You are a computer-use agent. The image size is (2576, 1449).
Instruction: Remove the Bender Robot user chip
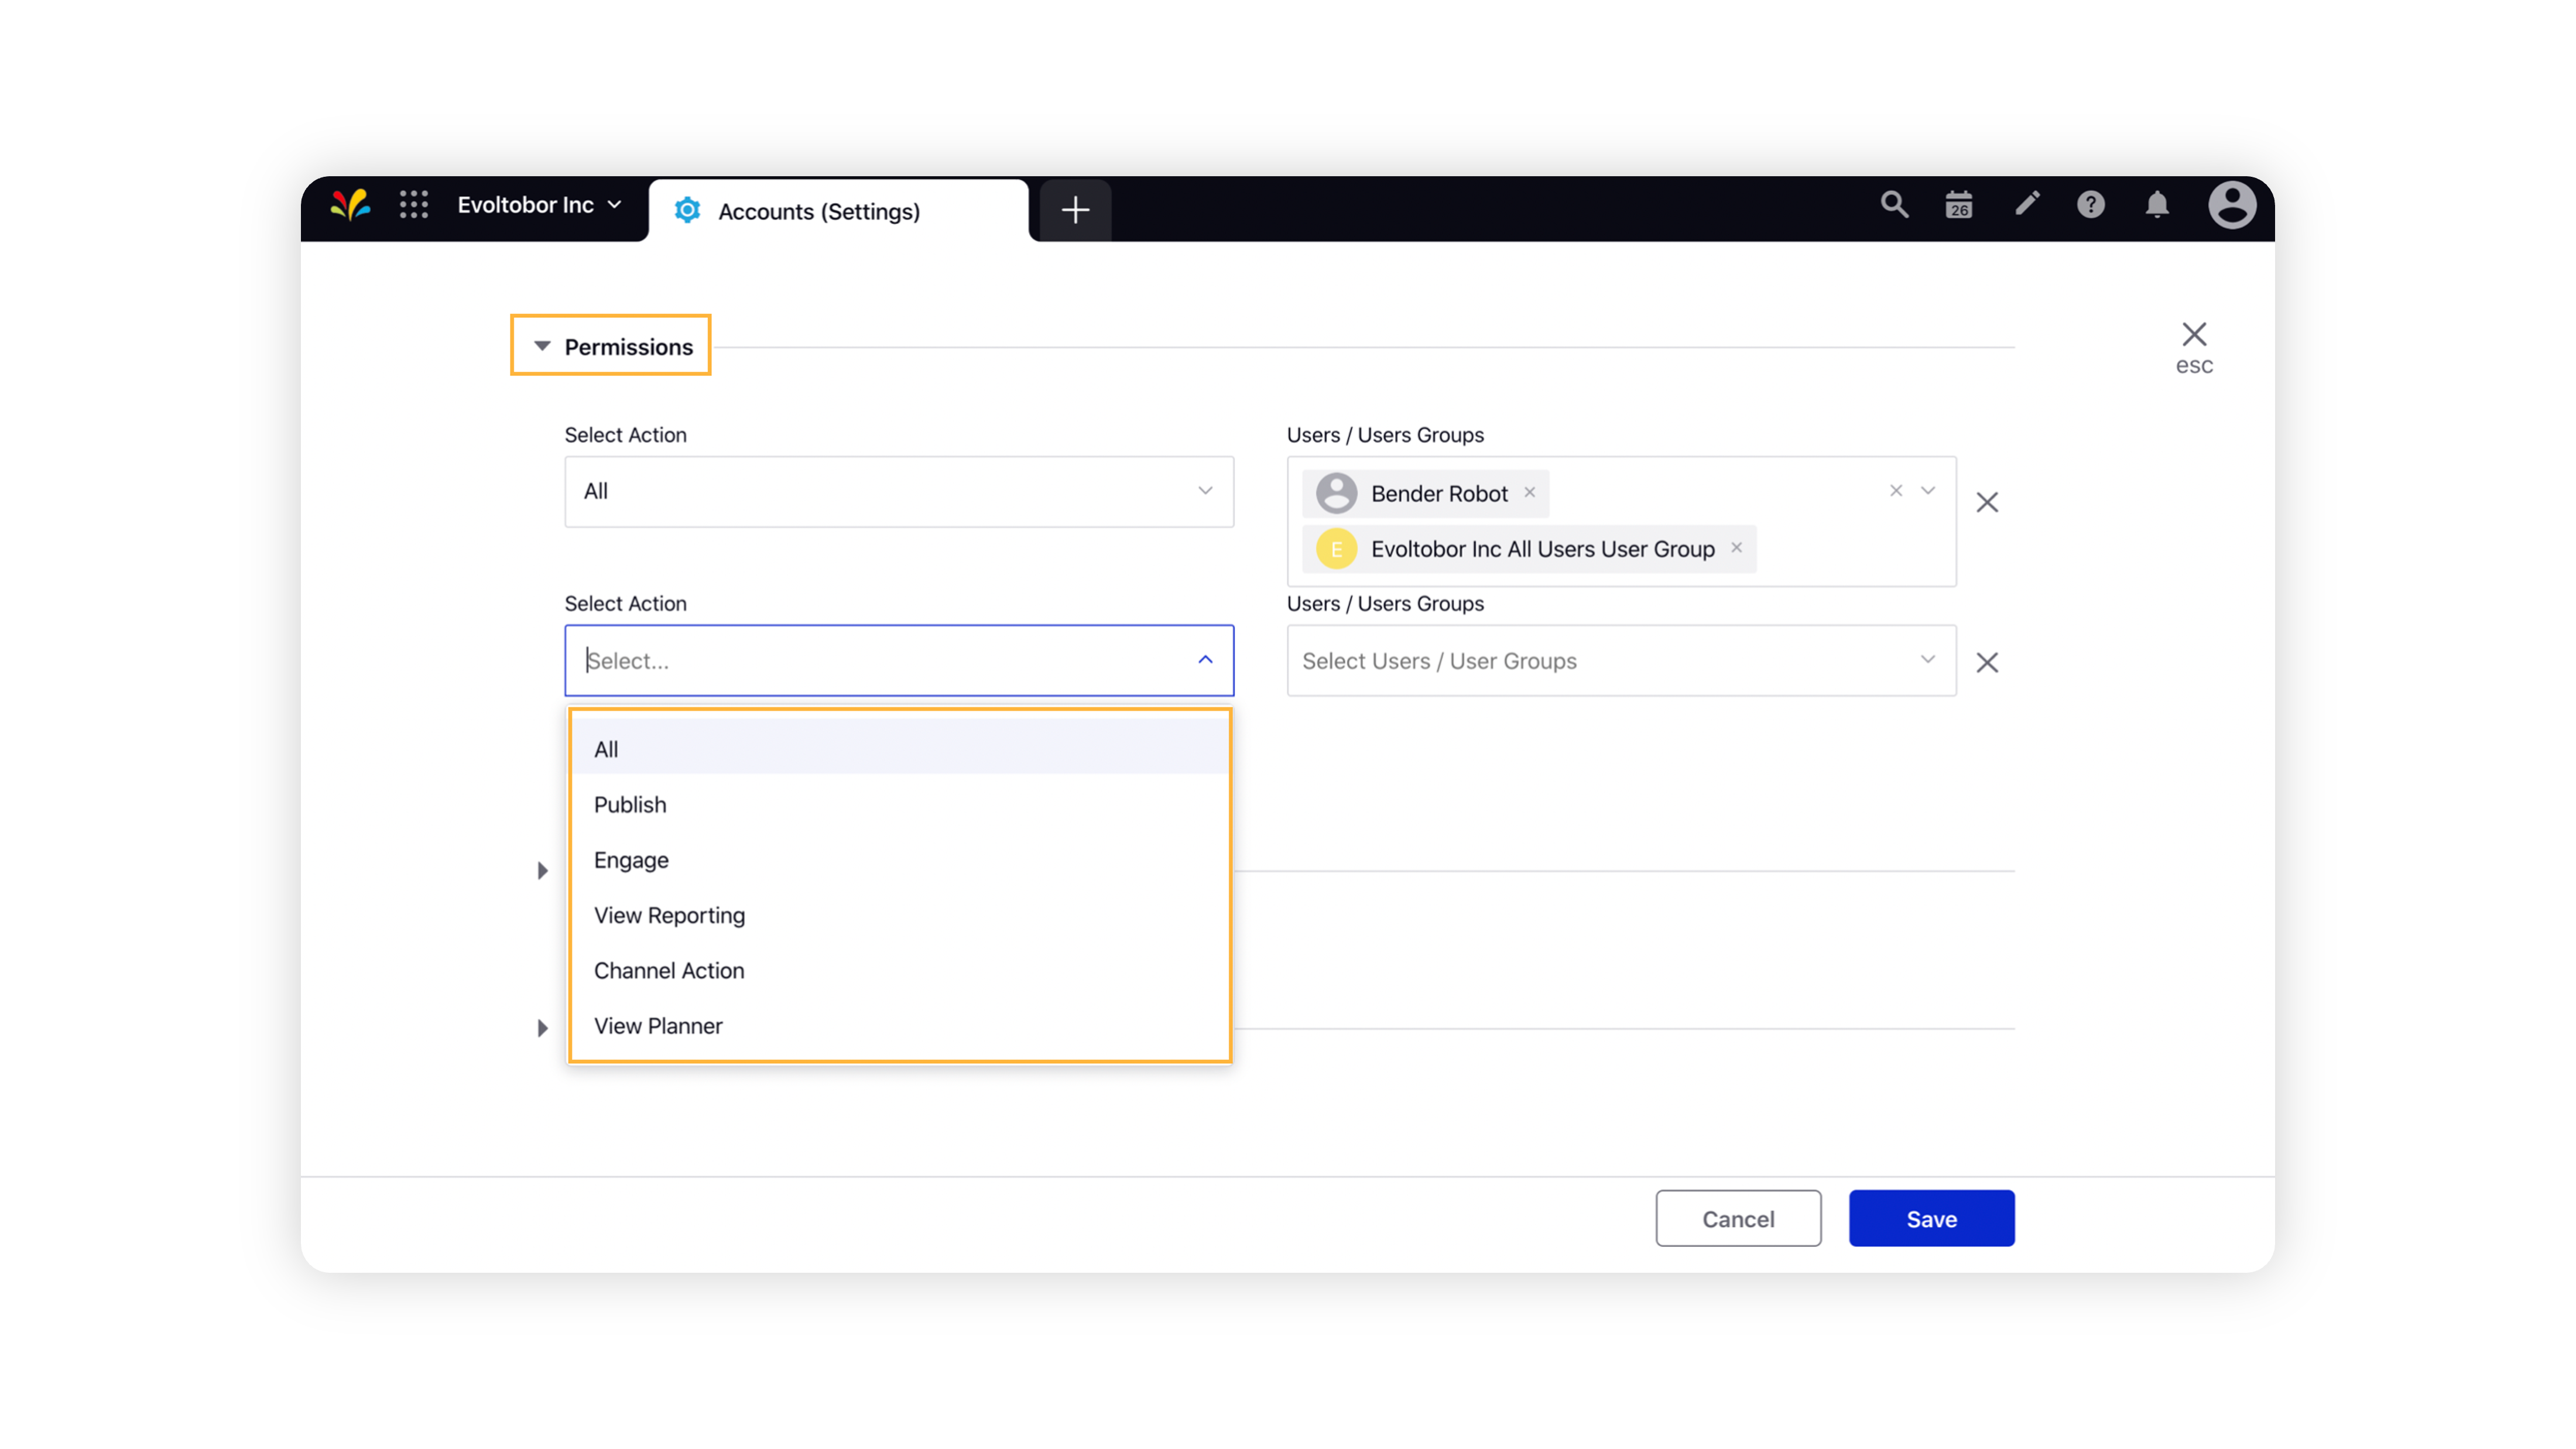[x=1529, y=492]
